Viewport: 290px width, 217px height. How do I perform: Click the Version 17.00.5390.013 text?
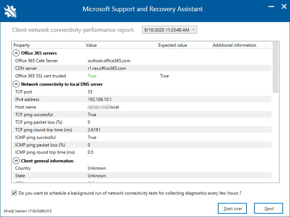click(x=33, y=211)
